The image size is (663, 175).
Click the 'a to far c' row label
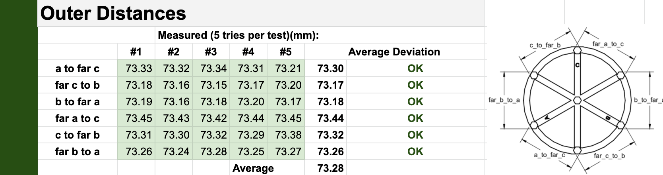tap(78, 68)
